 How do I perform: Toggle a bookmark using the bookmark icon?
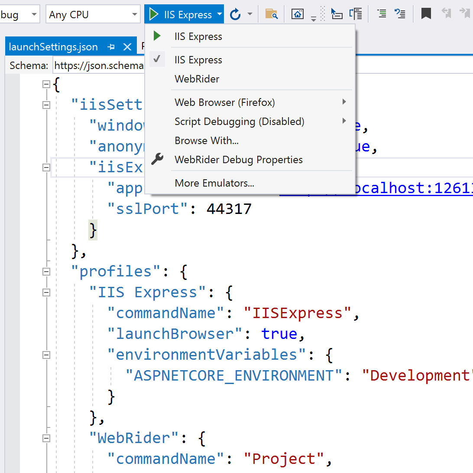[x=425, y=13]
